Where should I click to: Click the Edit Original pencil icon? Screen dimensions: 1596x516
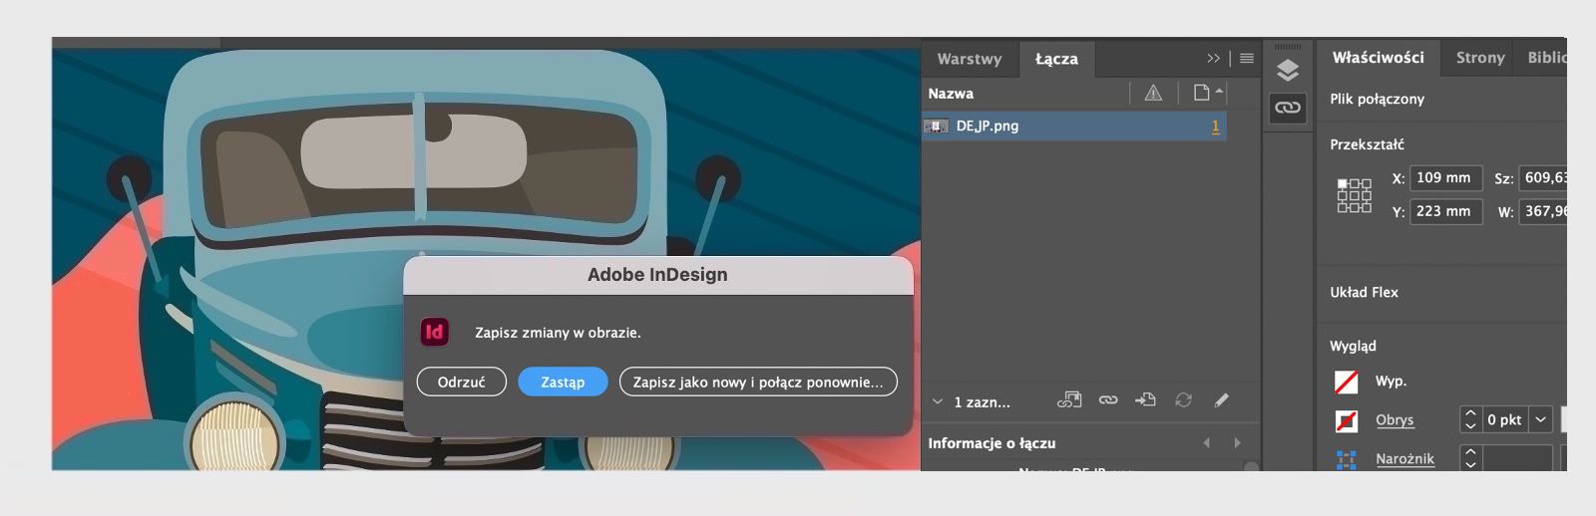click(x=1221, y=399)
